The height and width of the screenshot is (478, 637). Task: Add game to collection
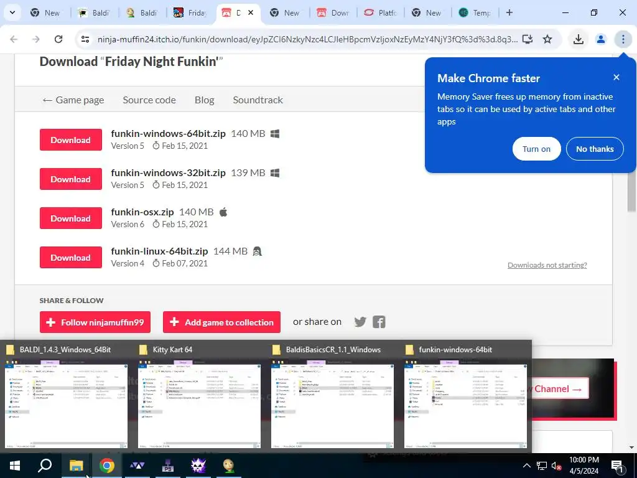(222, 322)
